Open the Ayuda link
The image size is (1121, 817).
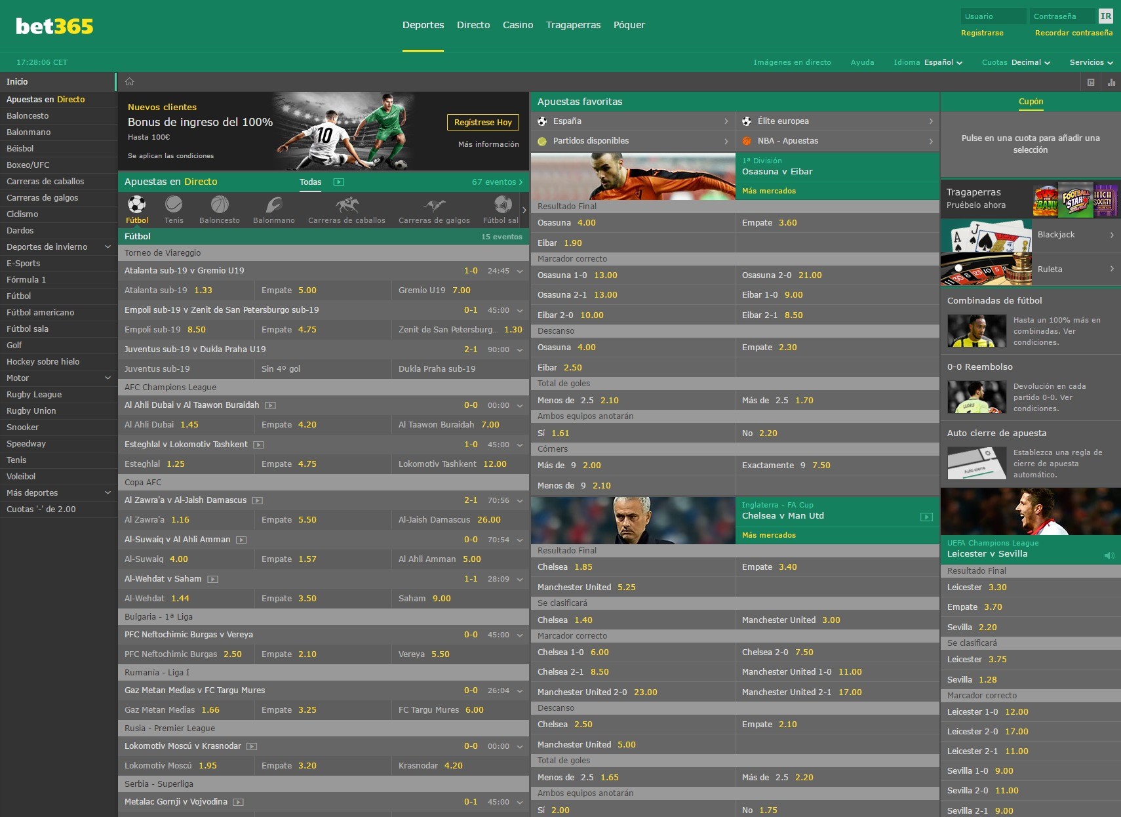862,63
